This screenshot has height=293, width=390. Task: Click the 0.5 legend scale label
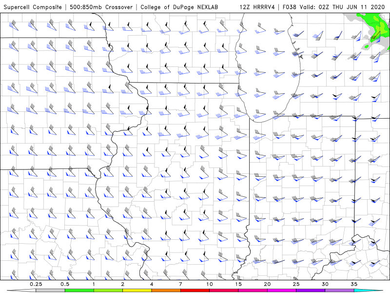click(x=65, y=284)
